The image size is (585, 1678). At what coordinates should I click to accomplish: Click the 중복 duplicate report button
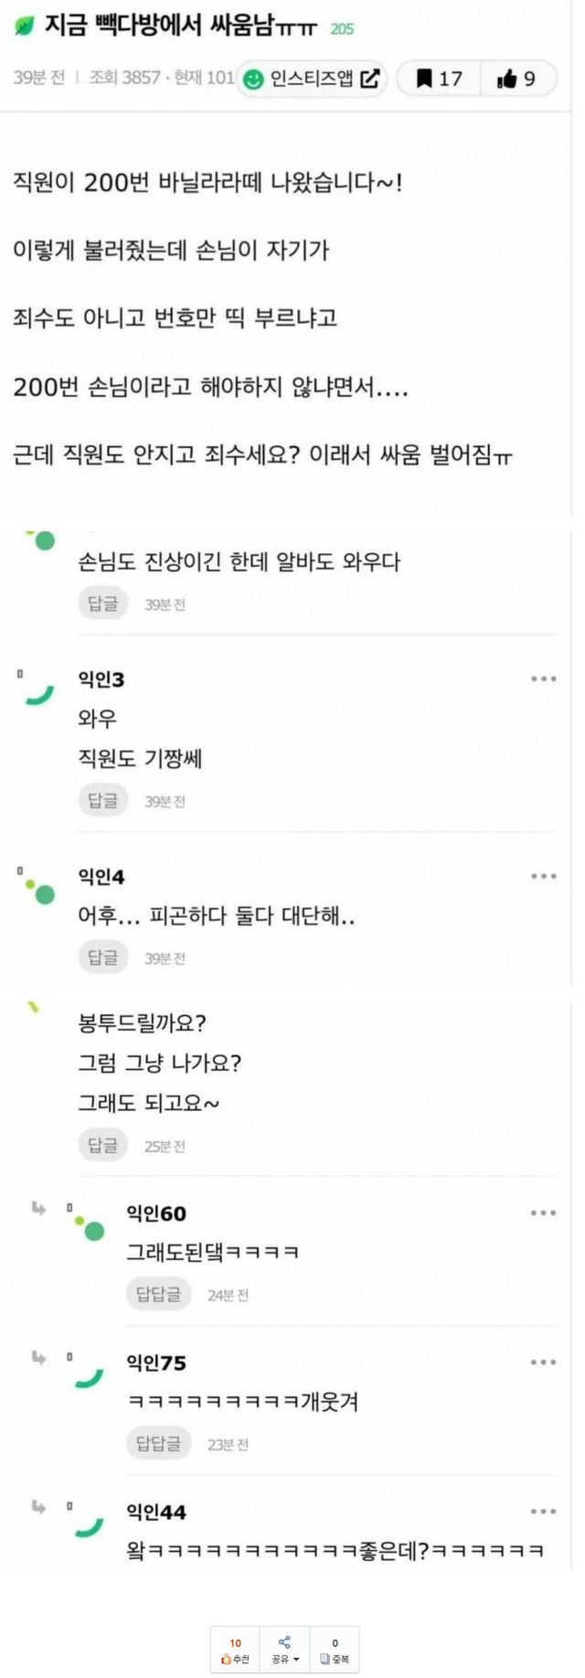tap(335, 1651)
